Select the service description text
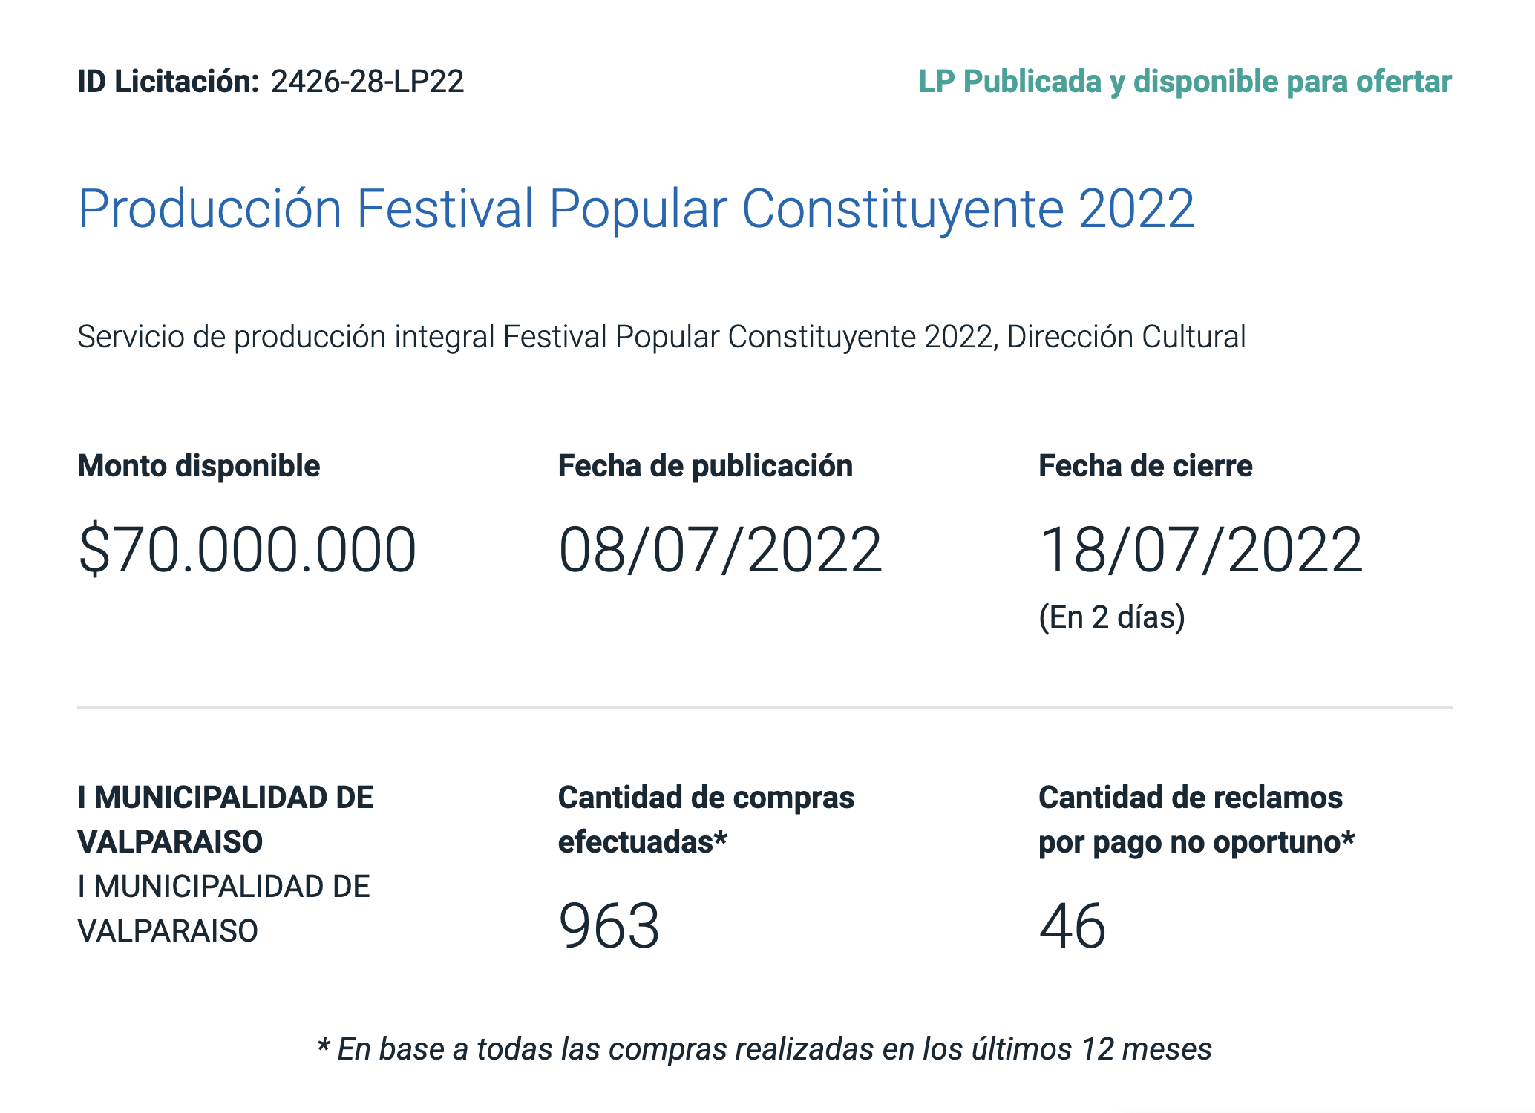 click(x=661, y=337)
